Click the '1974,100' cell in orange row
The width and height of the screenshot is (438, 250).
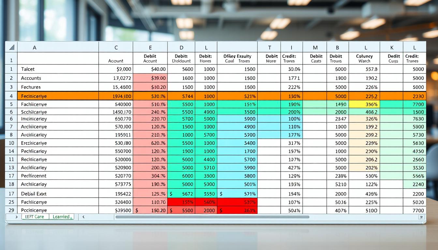click(x=116, y=96)
